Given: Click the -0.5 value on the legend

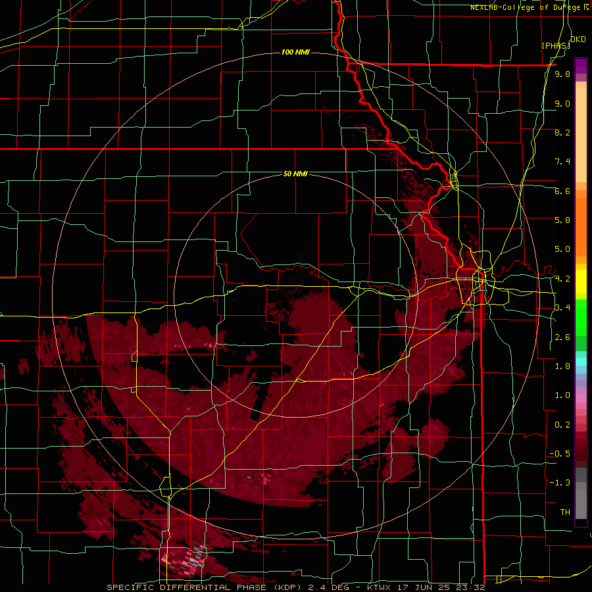Looking at the screenshot, I should pyautogui.click(x=560, y=454).
